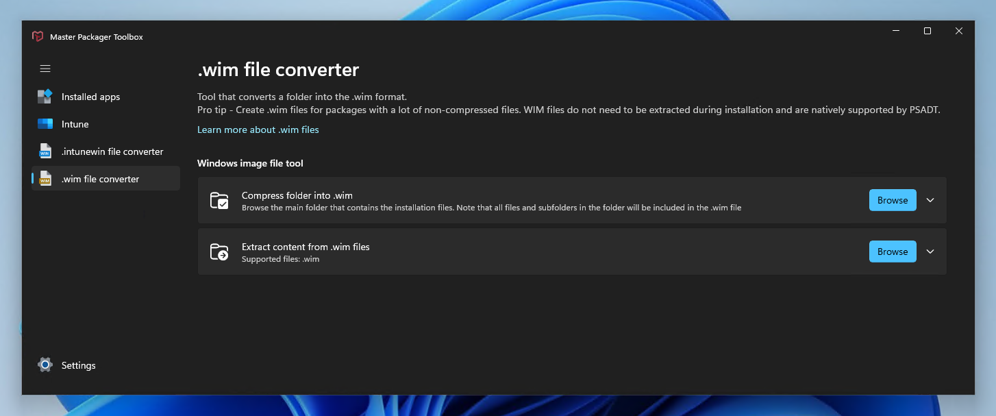Image resolution: width=996 pixels, height=416 pixels.
Task: Select .wim file converter in sidebar
Action: tap(106, 179)
